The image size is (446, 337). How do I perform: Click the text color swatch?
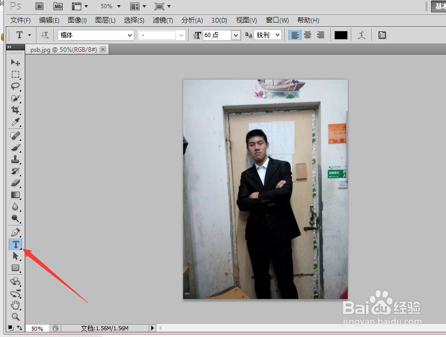(x=341, y=35)
